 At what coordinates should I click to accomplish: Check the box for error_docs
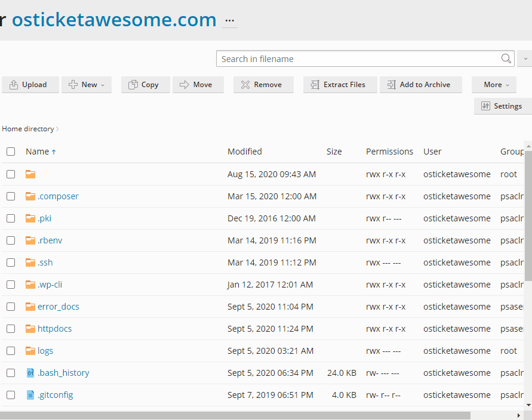(x=11, y=307)
